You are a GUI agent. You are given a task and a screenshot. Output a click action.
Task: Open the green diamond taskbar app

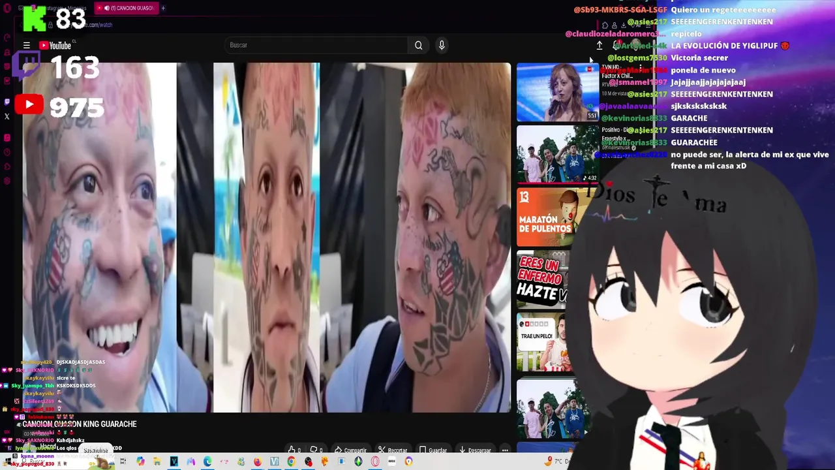pos(358,462)
